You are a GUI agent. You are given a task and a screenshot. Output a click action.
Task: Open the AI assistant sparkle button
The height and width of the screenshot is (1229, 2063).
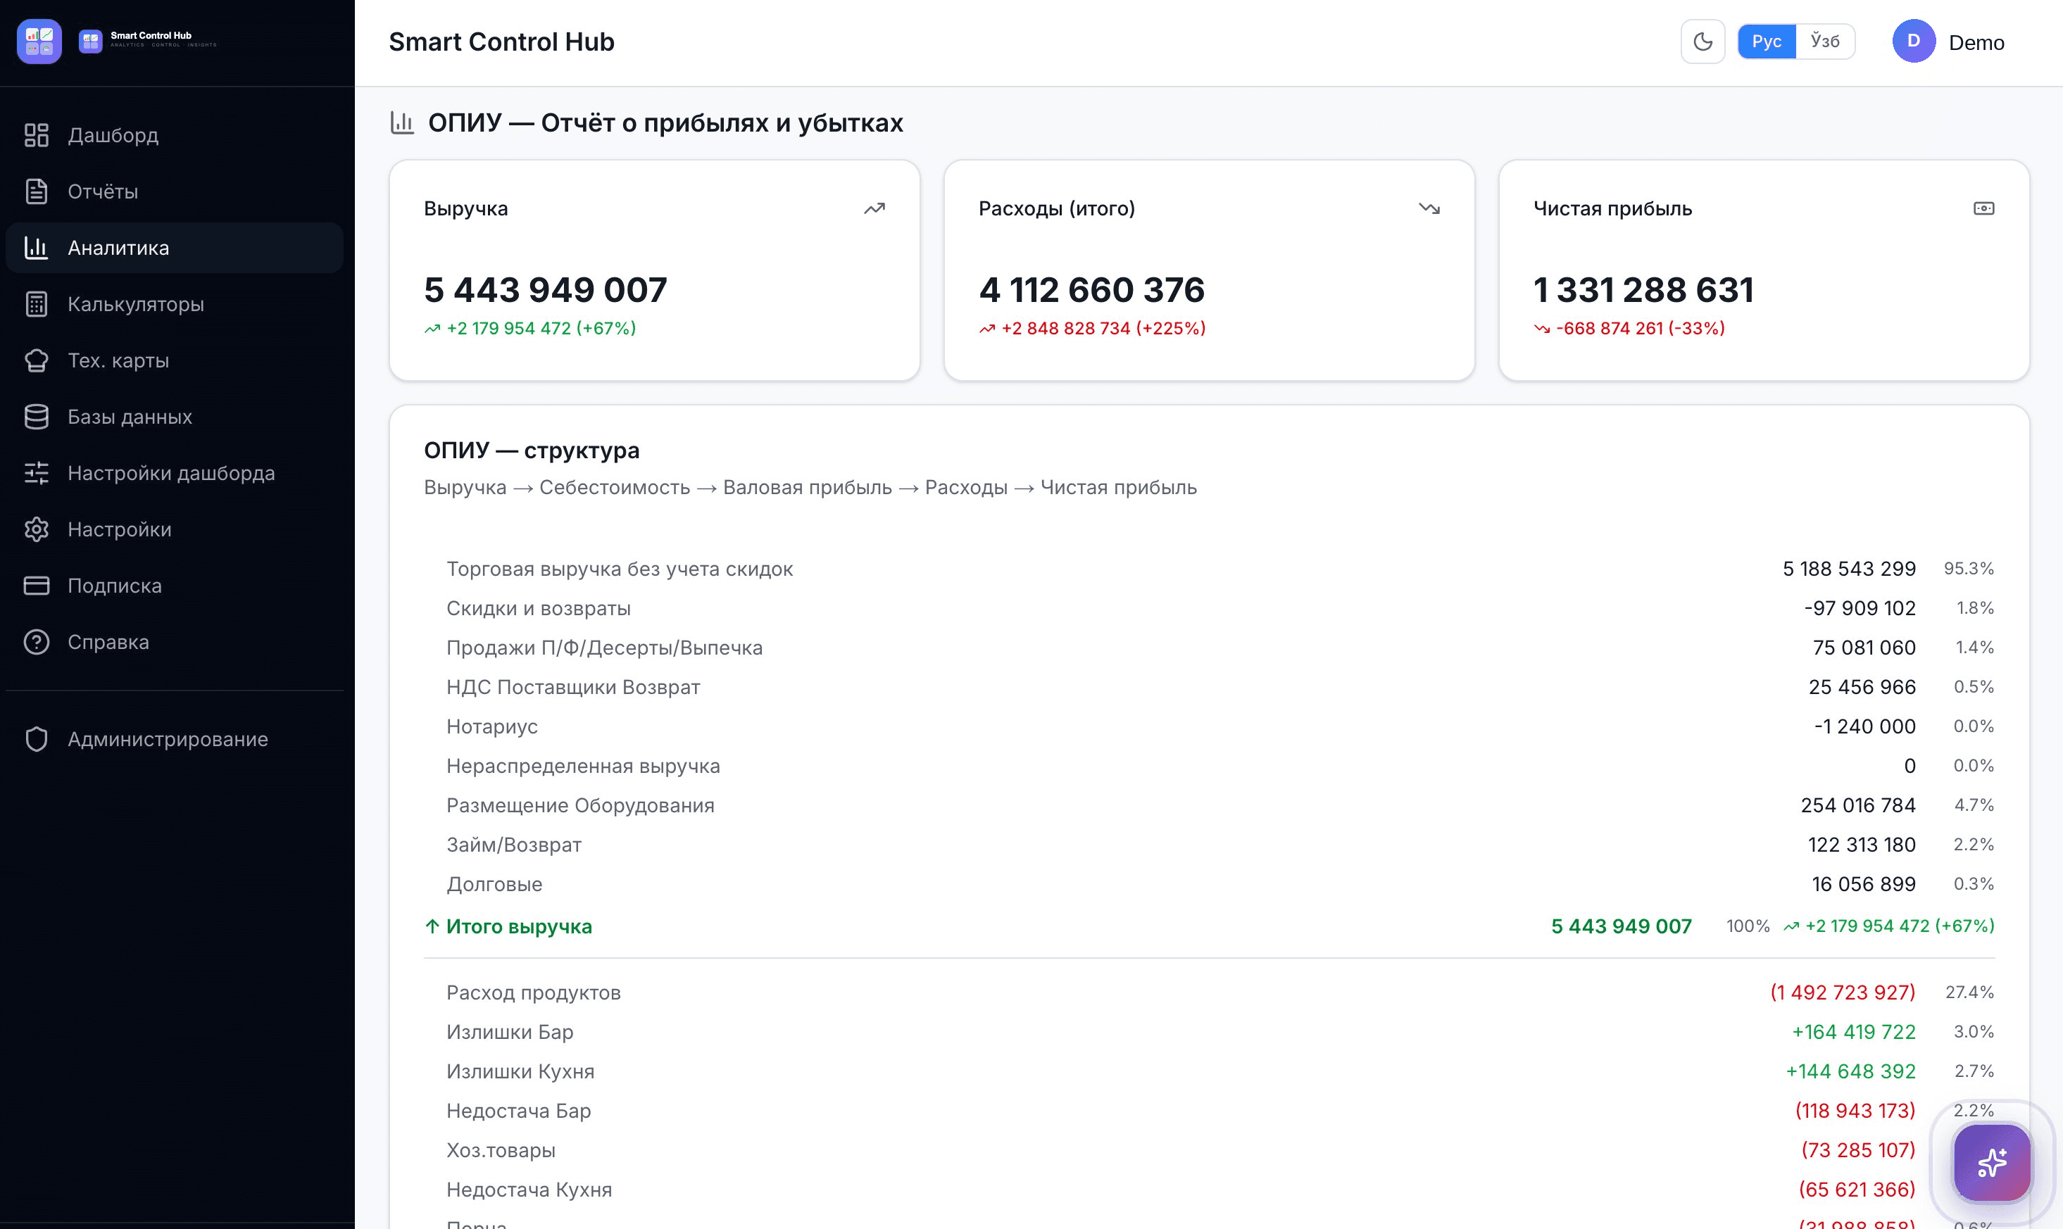(1992, 1163)
